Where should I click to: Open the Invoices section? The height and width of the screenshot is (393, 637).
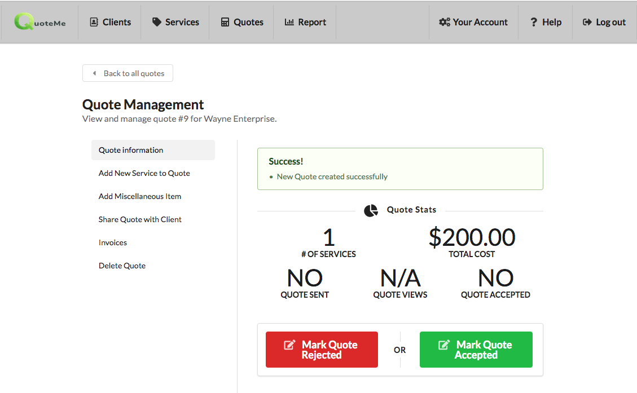[153, 242]
